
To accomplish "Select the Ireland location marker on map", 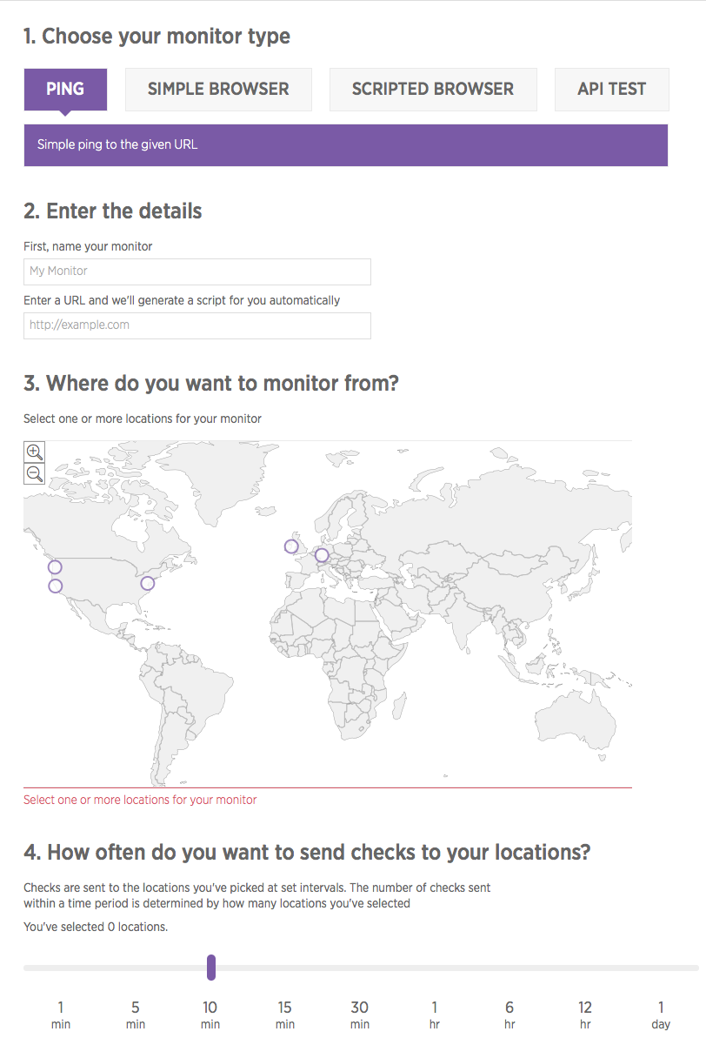I will point(291,546).
